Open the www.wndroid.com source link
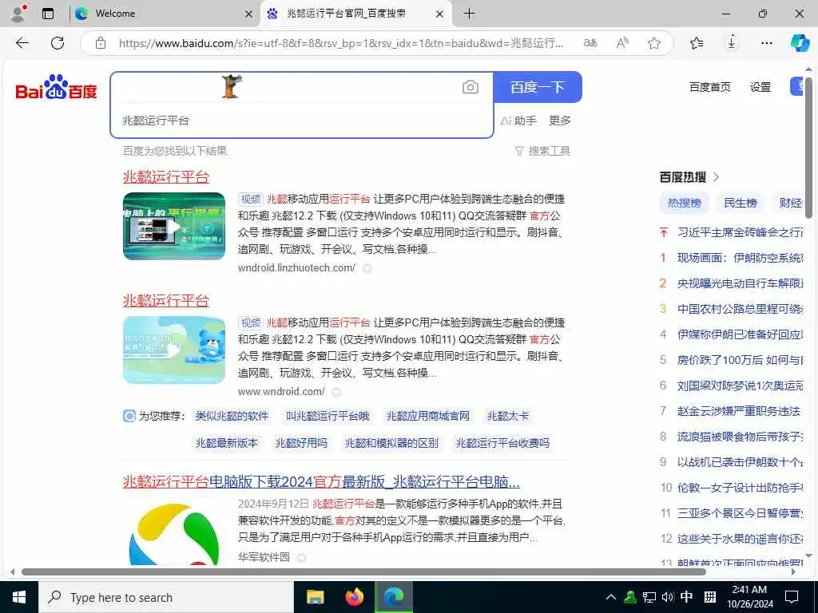The height and width of the screenshot is (613, 818). [x=281, y=391]
